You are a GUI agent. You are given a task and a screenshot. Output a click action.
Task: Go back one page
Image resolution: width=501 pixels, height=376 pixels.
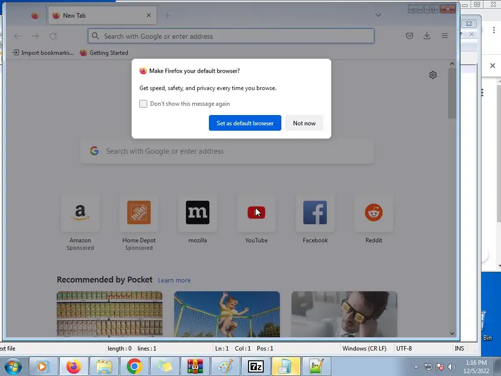click(x=18, y=36)
